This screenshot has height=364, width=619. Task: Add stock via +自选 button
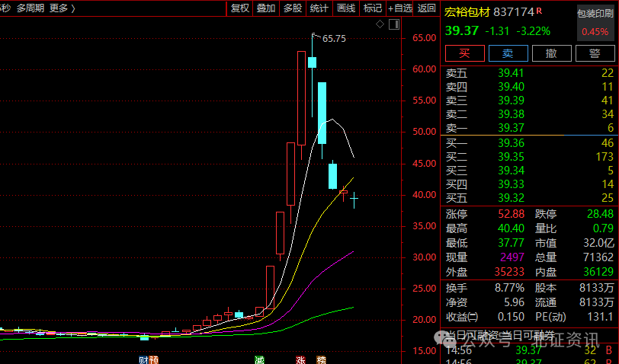pyautogui.click(x=400, y=8)
